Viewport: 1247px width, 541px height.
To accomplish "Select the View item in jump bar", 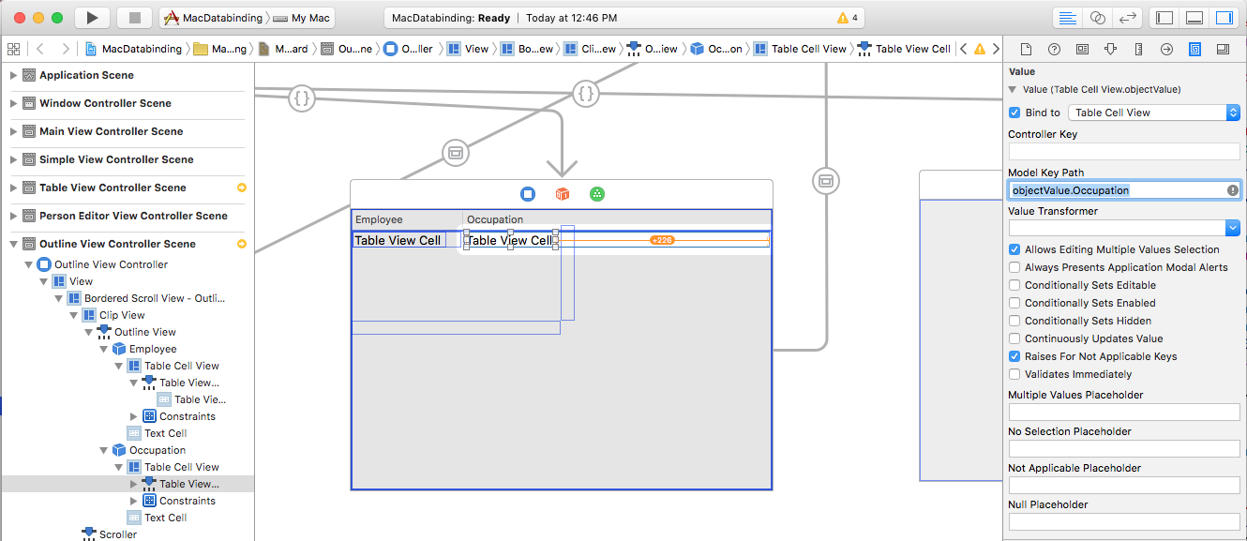I will coord(468,49).
